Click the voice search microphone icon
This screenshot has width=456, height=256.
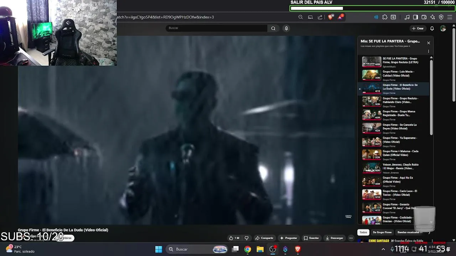(286, 28)
